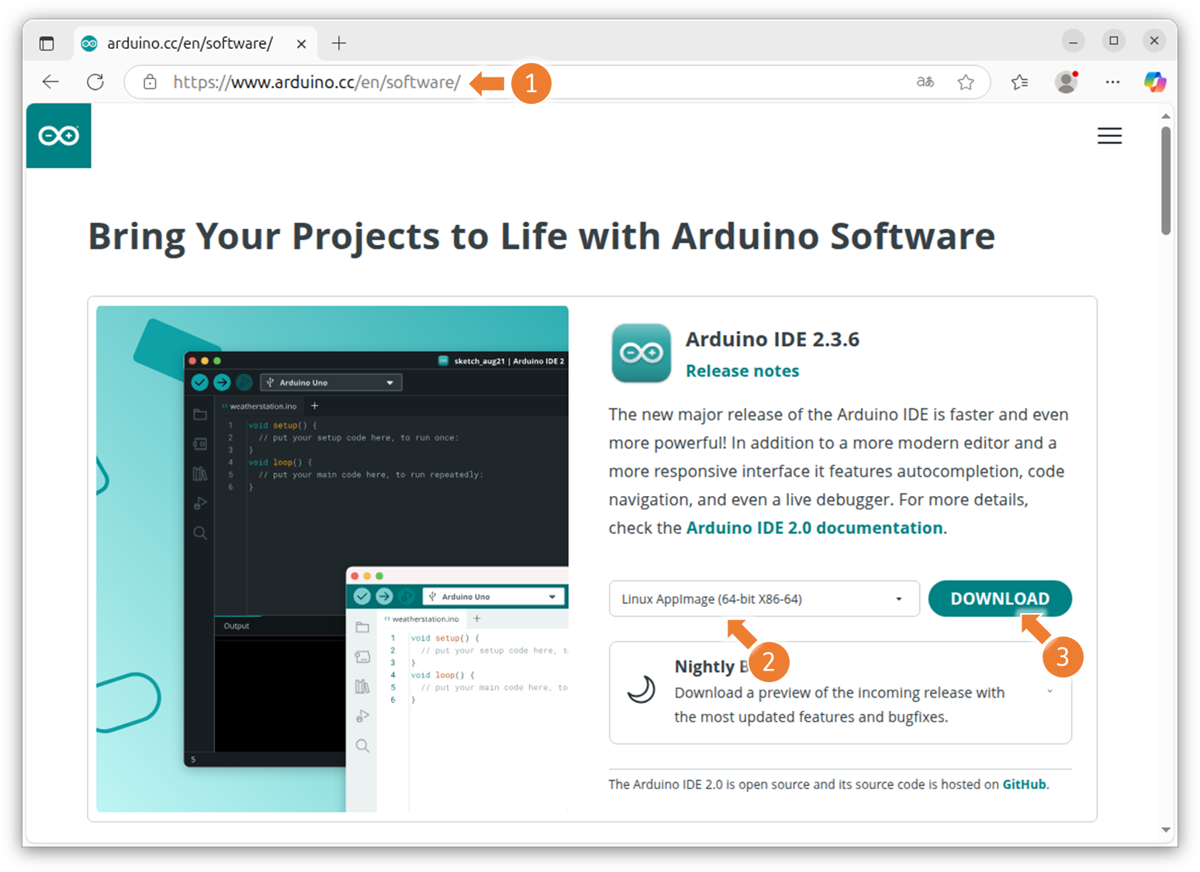Open the browser profile avatar

click(1067, 82)
